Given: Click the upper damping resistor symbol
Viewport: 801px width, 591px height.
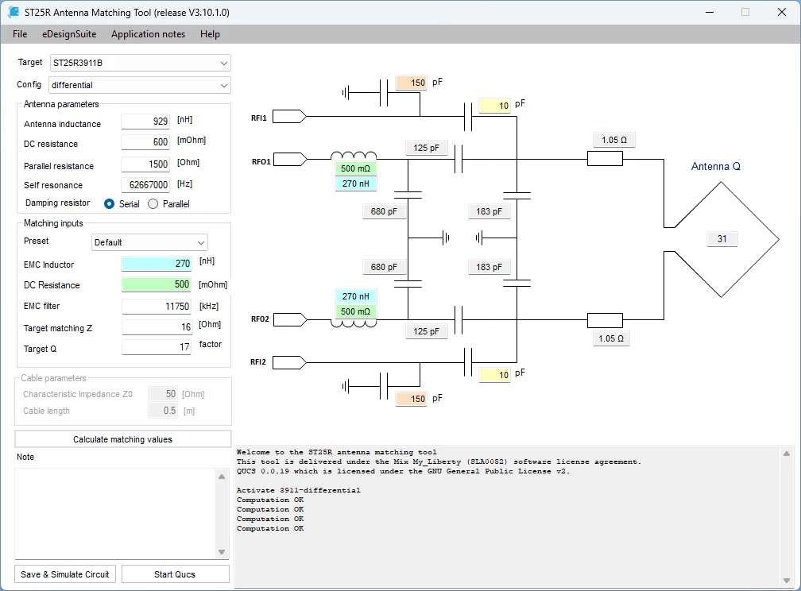Looking at the screenshot, I should (x=605, y=159).
